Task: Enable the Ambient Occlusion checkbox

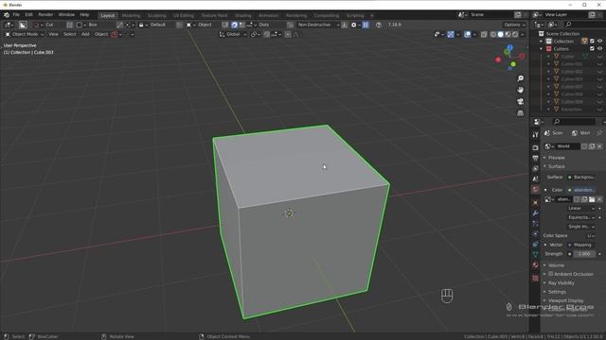Action: 551,274
